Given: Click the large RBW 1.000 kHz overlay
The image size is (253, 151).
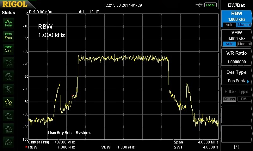Looking at the screenshot, I should tap(52, 31).
